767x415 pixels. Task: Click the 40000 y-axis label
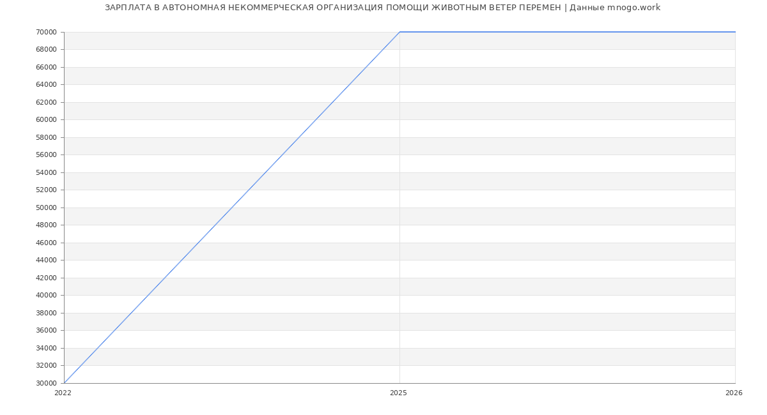[x=47, y=295]
